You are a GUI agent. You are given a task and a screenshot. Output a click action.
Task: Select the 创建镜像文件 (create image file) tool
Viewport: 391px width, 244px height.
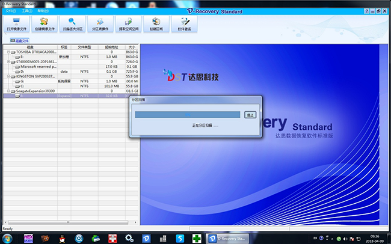[45, 24]
